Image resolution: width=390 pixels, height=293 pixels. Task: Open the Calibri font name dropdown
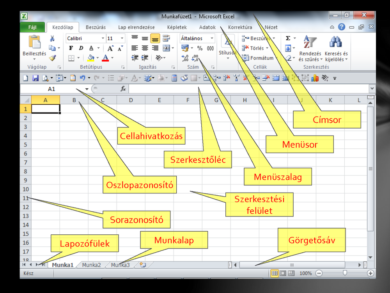(x=103, y=38)
